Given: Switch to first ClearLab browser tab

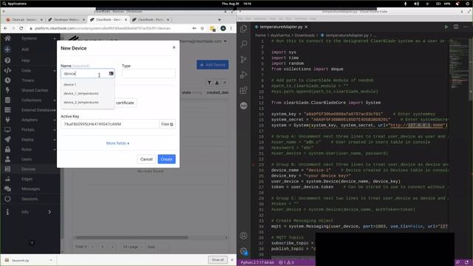Looking at the screenshot, I should (x=24, y=20).
